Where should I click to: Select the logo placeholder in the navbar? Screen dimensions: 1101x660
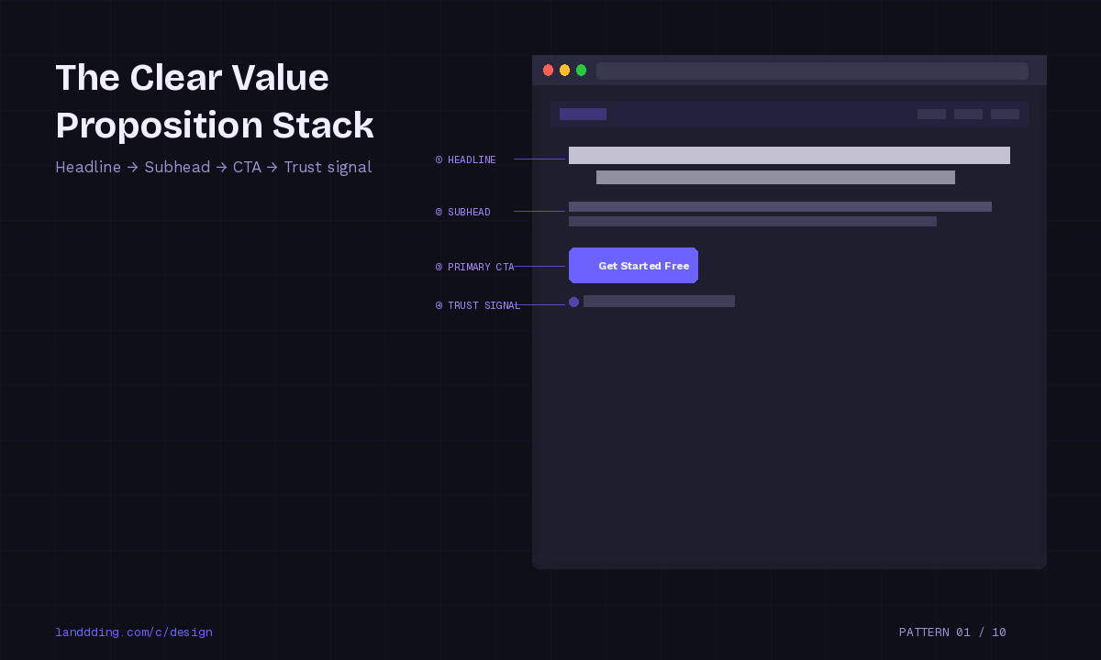583,114
